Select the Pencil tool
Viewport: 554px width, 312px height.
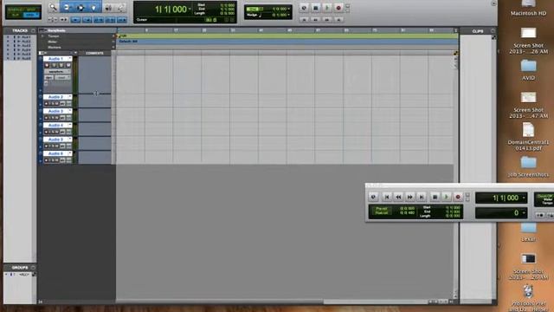click(120, 8)
